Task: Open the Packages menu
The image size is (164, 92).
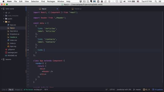Action: [51, 2]
